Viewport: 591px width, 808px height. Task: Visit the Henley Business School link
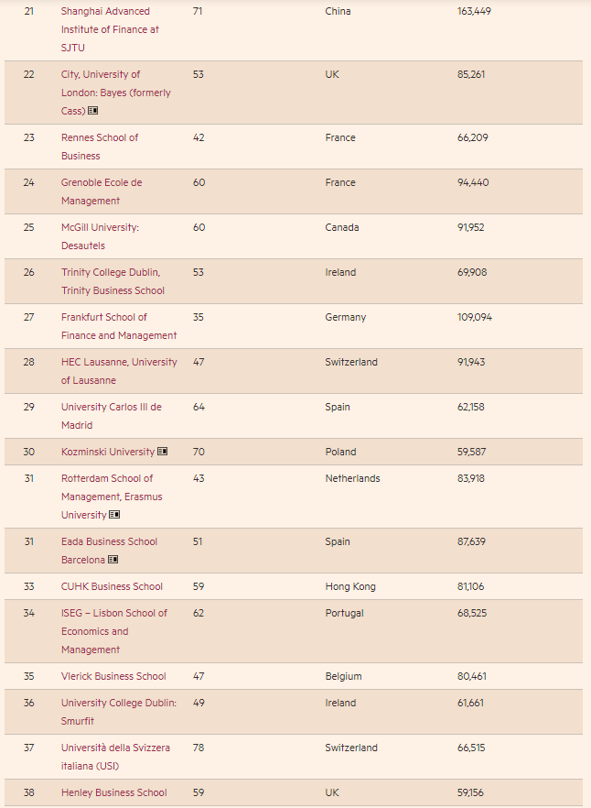(x=114, y=792)
